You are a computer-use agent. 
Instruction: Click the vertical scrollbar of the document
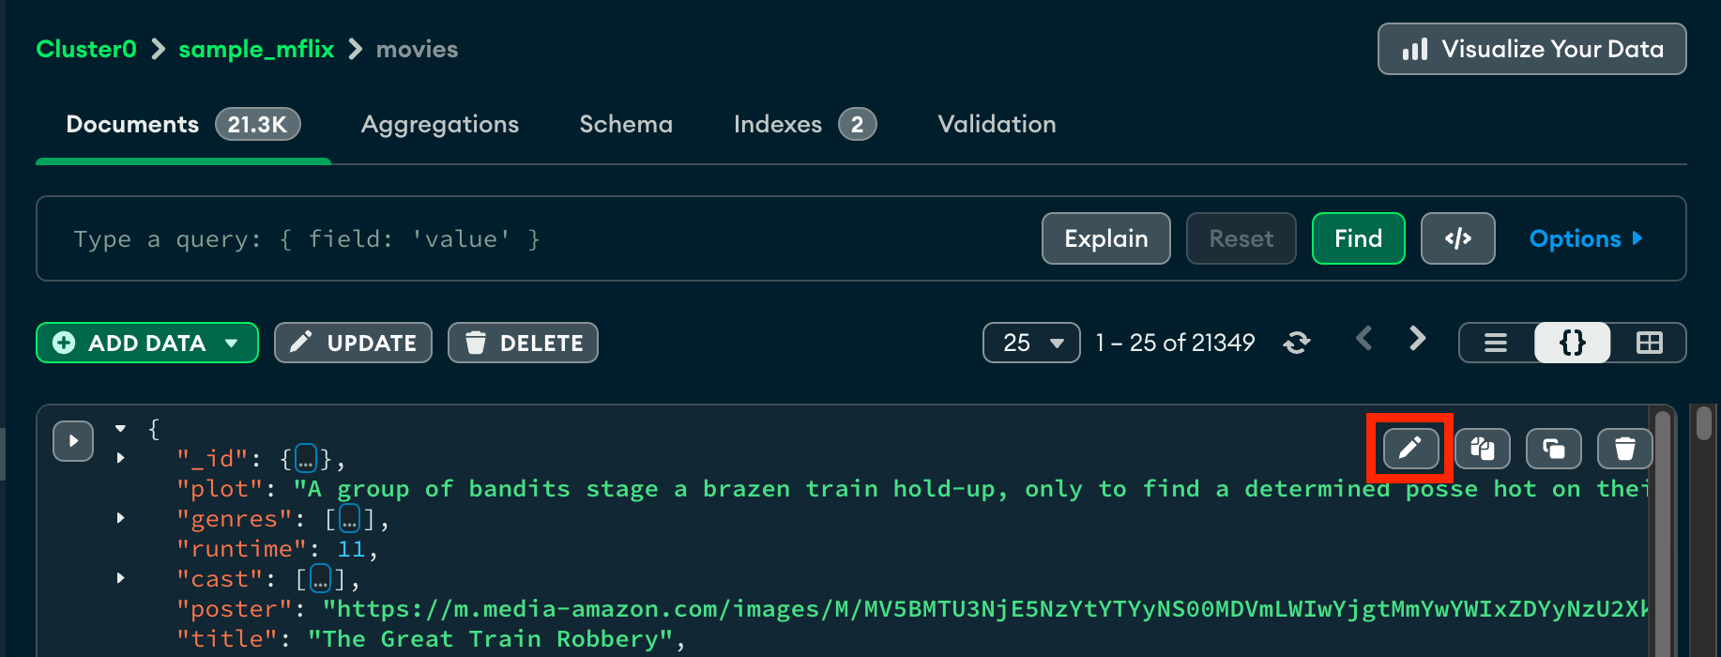[x=1662, y=526]
